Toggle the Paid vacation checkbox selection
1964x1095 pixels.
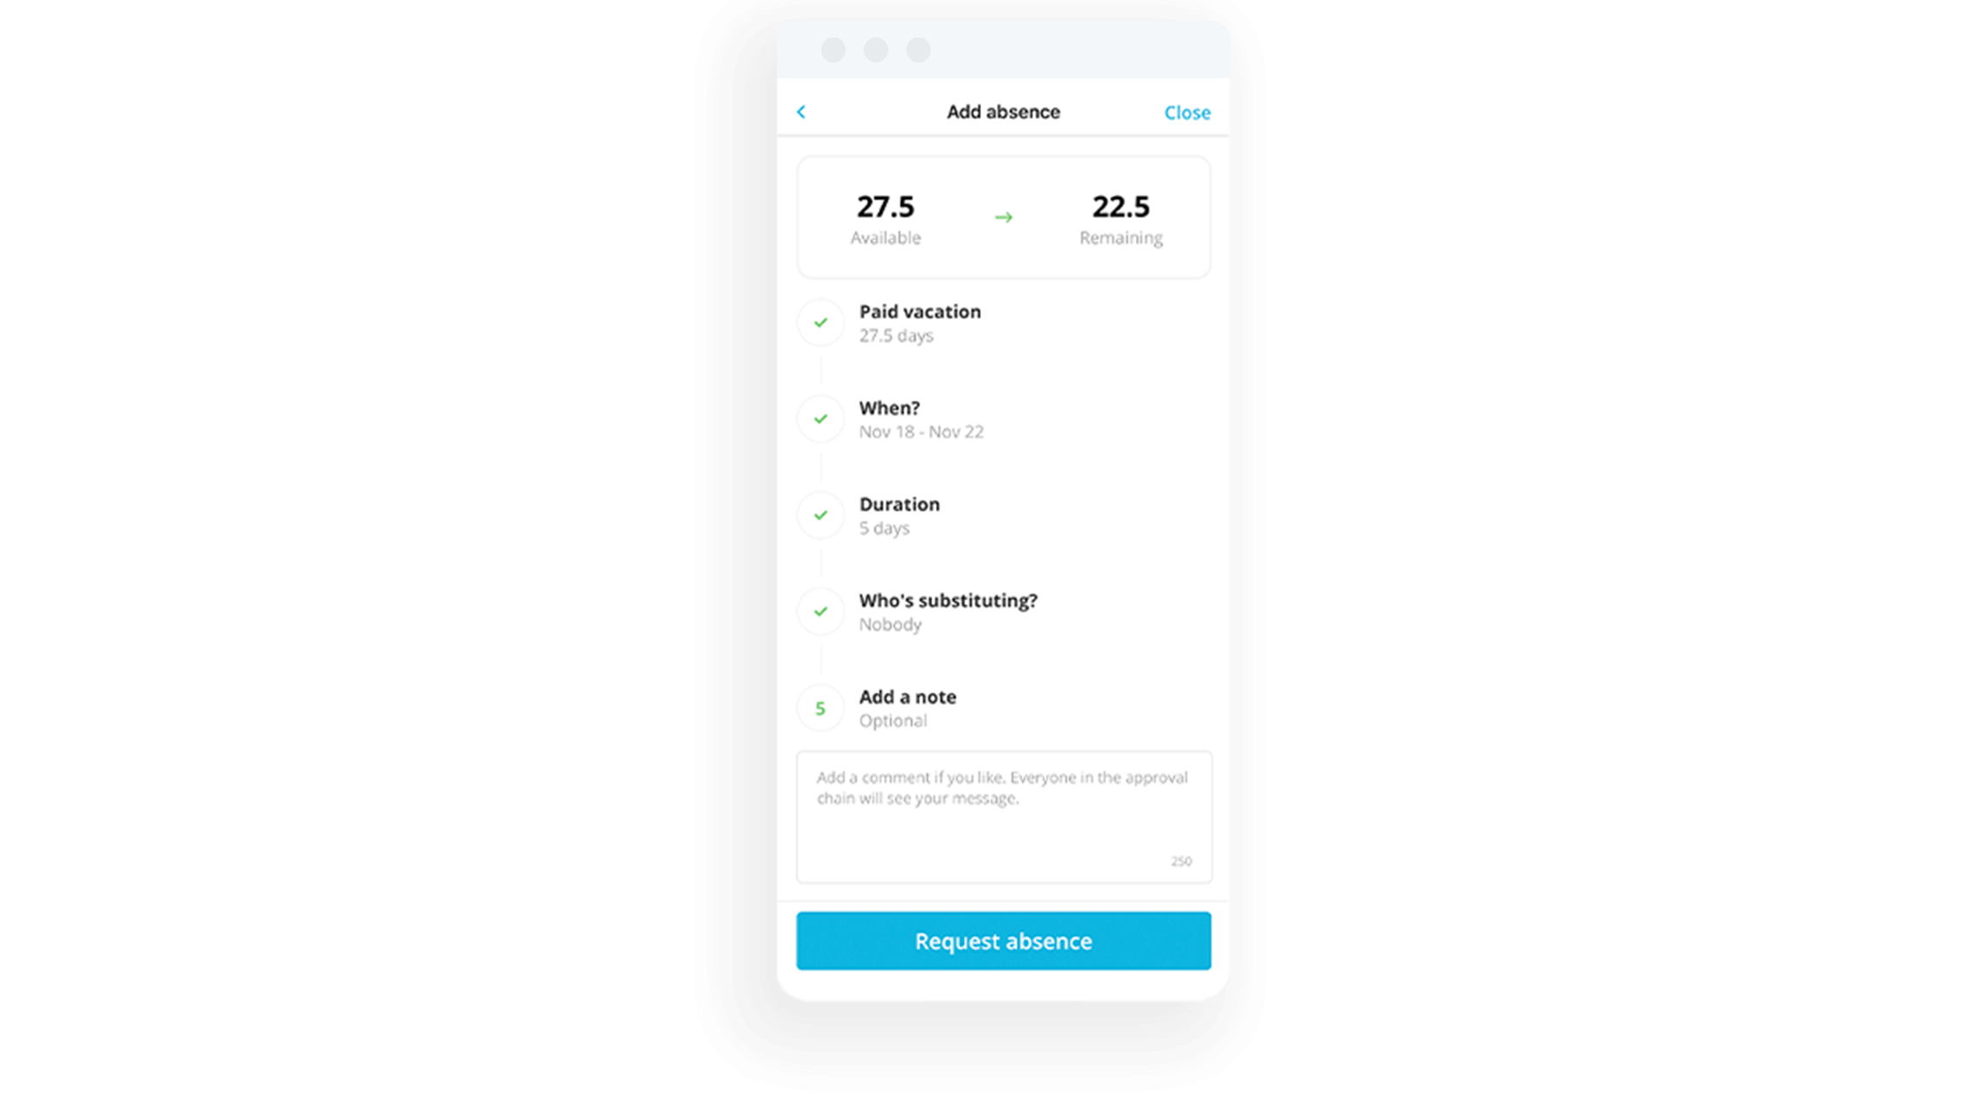pyautogui.click(x=821, y=321)
